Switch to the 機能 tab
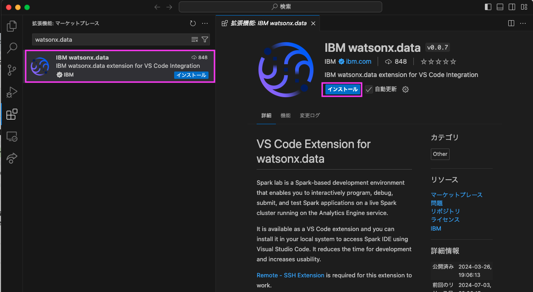Viewport: 533px width, 292px height. coord(285,116)
